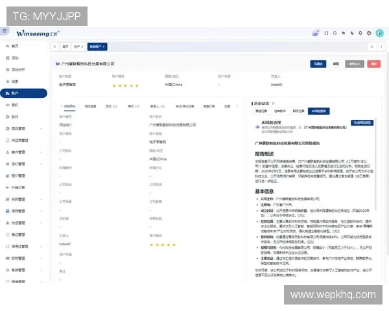Open 供应商管理 in the sidebar
This screenshot has width=389, height=311.
click(x=20, y=141)
